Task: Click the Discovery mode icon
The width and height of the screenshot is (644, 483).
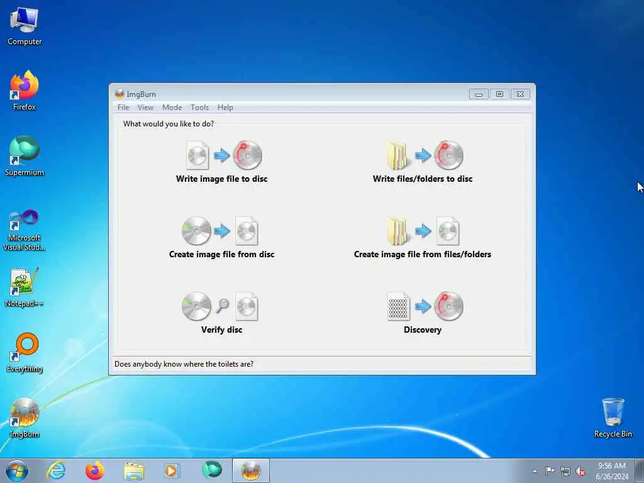Action: (x=425, y=306)
